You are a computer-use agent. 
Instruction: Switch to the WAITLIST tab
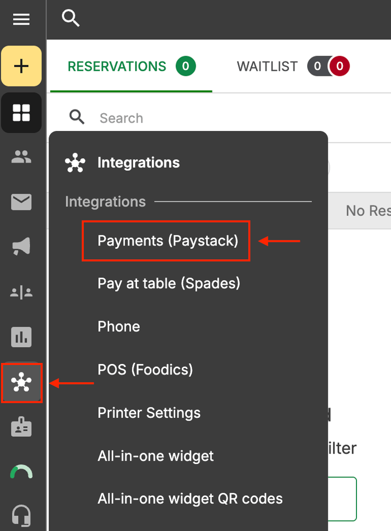(267, 67)
